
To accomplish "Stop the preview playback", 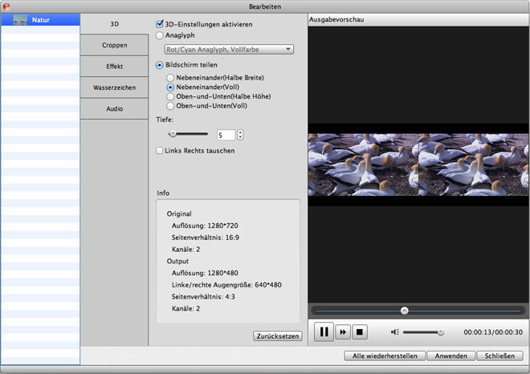I will coord(360,332).
